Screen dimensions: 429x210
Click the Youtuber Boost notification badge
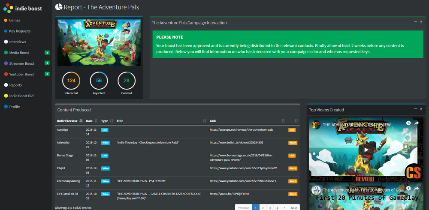(47, 74)
